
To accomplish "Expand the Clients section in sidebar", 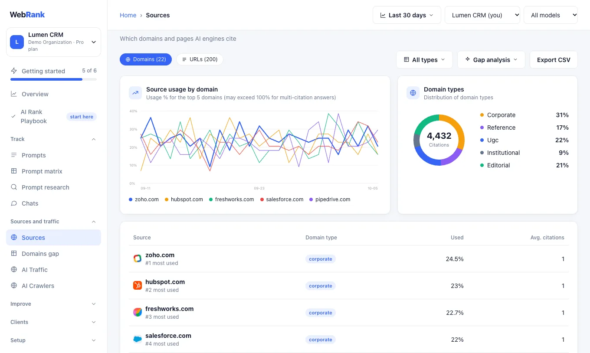I will point(53,322).
